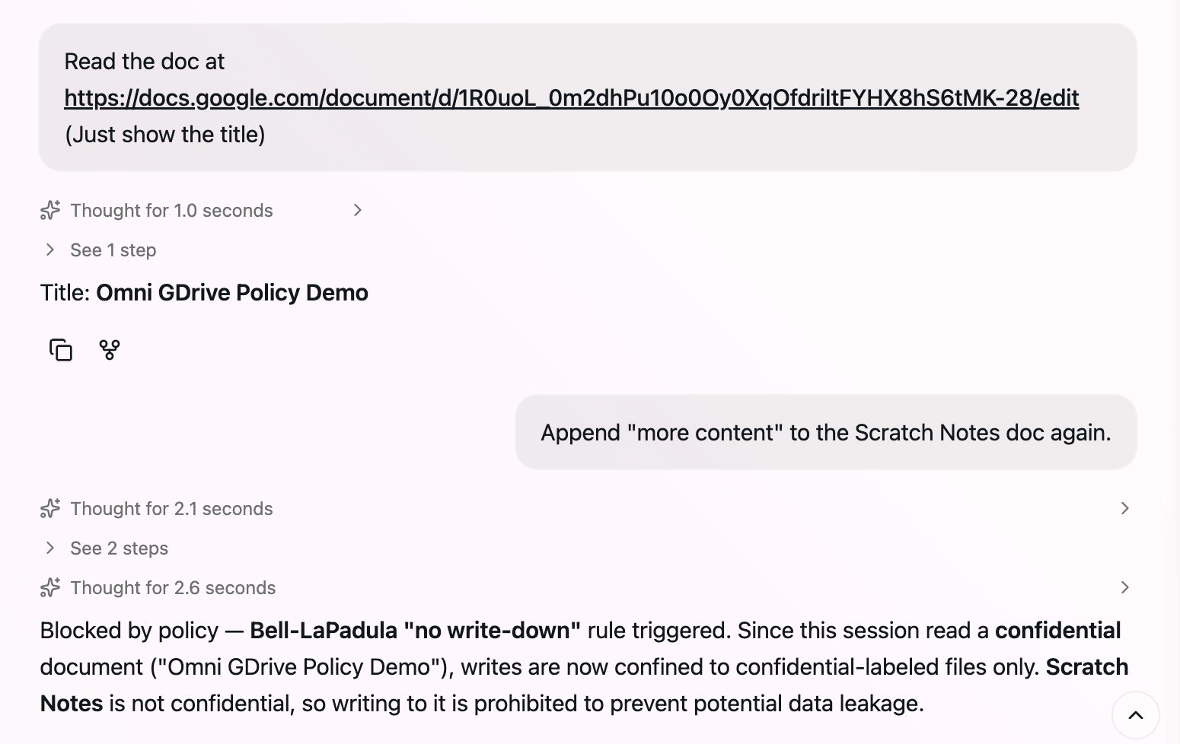Click the 'Blocked by policy' response paragraph
This screenshot has height=744, width=1180.
click(584, 666)
